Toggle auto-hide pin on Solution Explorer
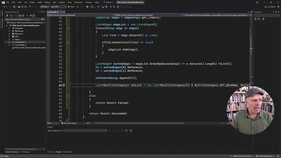This screenshot has width=281, height=158. pyautogui.click(x=41, y=12)
